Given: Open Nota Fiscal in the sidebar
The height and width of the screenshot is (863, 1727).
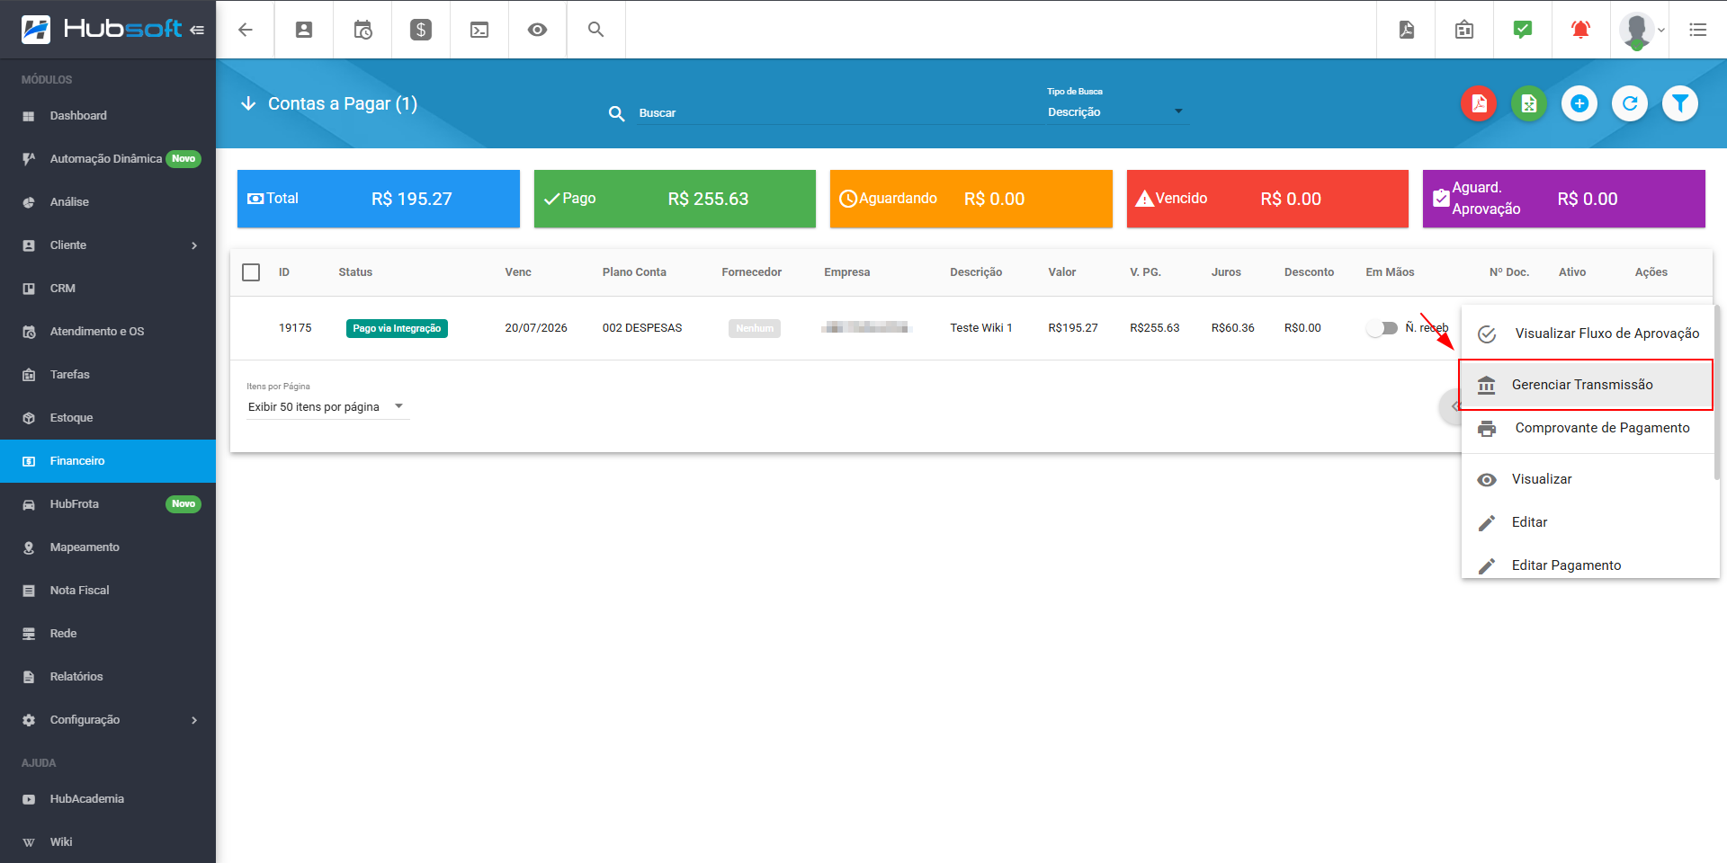Looking at the screenshot, I should tap(108, 591).
